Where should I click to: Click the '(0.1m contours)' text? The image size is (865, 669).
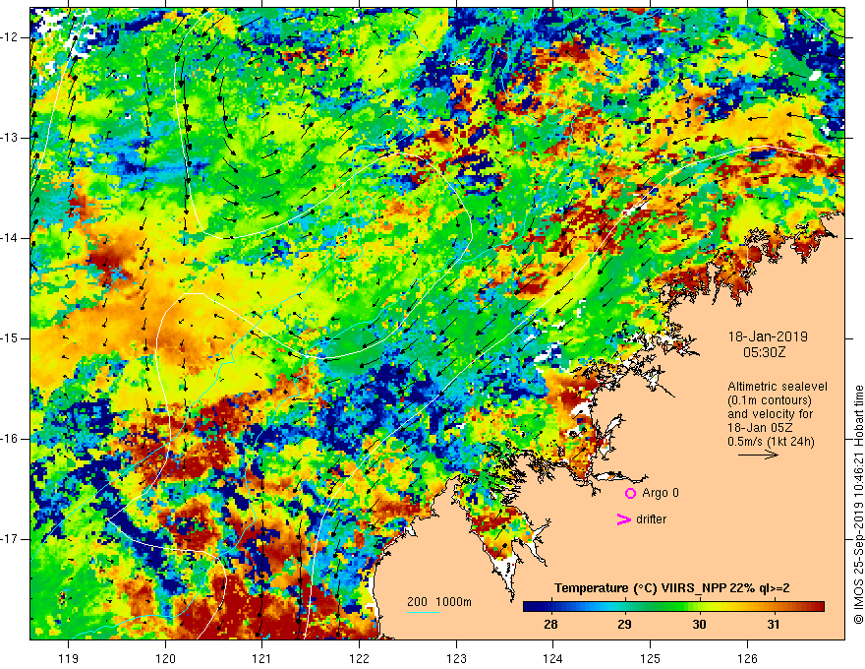[x=770, y=400]
